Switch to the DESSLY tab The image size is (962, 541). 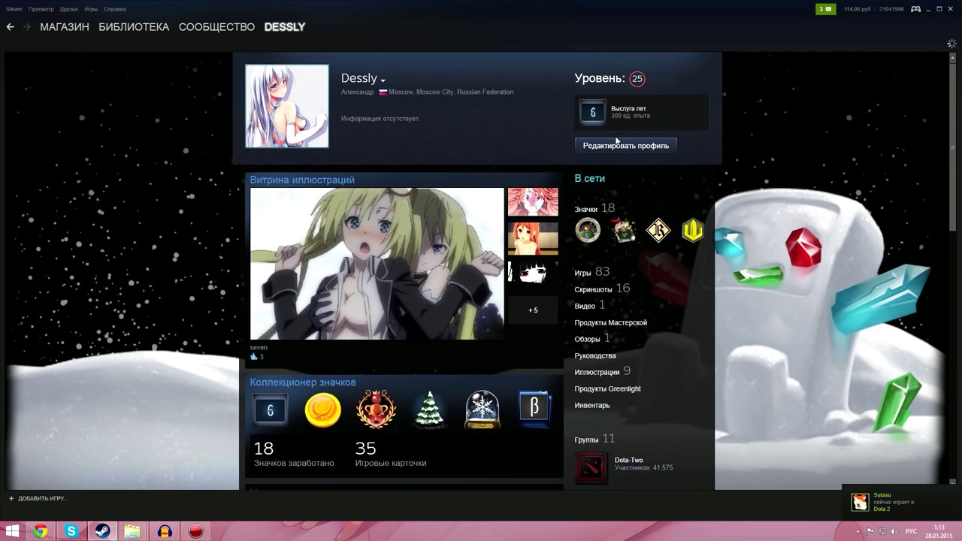coord(285,26)
